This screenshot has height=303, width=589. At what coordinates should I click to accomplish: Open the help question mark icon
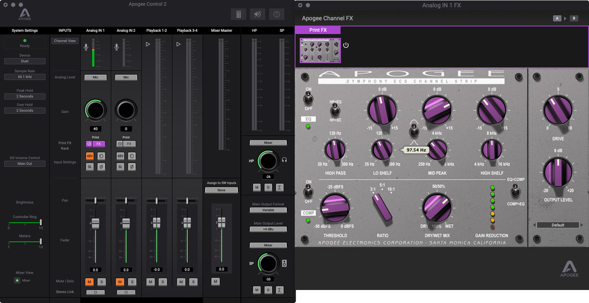coord(276,14)
